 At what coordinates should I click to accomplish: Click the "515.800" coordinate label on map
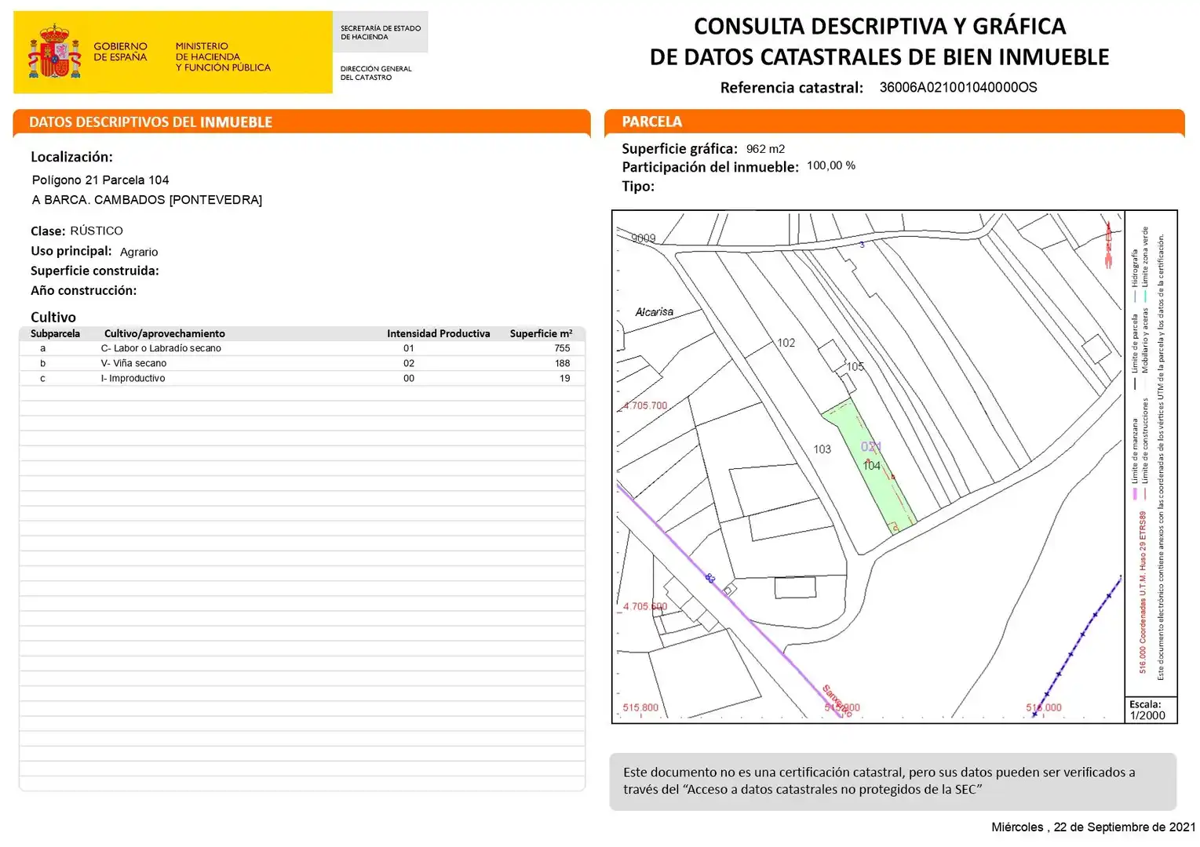click(x=640, y=707)
